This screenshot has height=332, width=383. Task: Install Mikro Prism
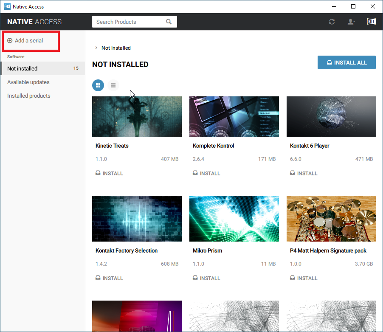point(206,278)
